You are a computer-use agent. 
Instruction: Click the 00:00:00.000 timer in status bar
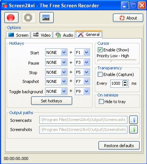tap(16, 158)
